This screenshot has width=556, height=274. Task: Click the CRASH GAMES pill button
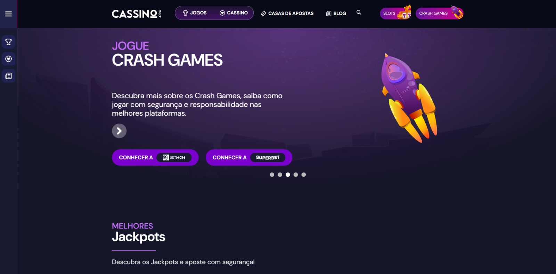(440, 13)
